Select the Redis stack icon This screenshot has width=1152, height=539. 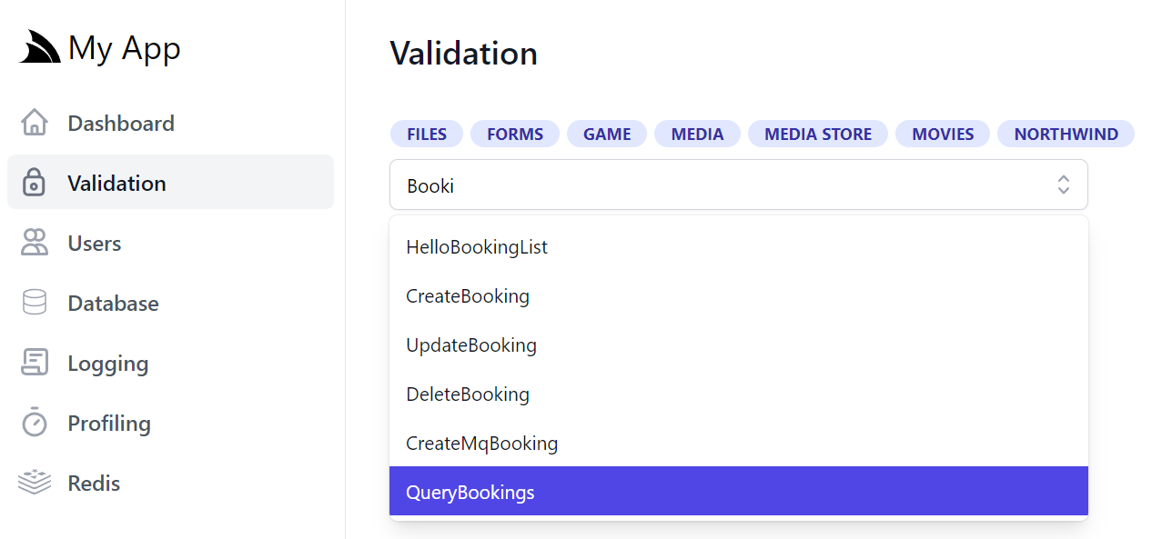click(35, 483)
